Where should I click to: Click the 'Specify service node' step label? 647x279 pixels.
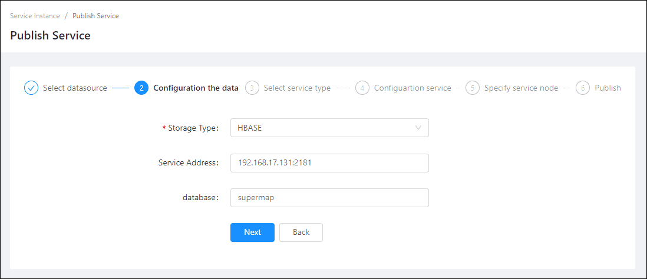(520, 88)
